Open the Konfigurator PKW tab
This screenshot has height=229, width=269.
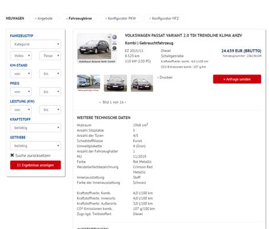pyautogui.click(x=120, y=18)
